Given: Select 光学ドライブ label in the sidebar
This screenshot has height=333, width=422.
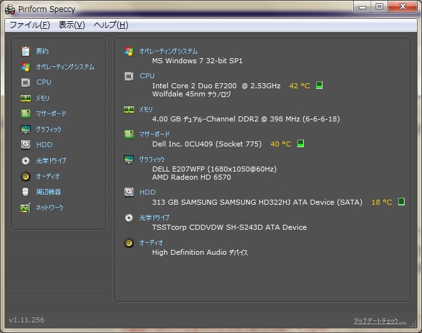Looking at the screenshot, I should (x=51, y=161).
